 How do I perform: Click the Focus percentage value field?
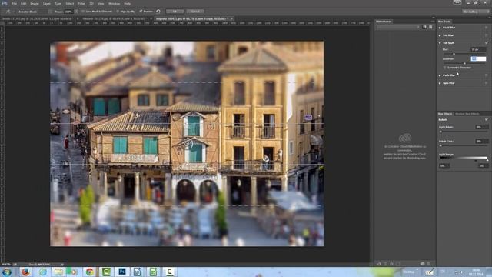point(68,12)
